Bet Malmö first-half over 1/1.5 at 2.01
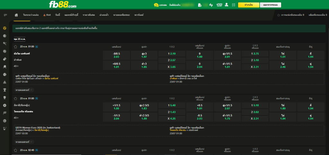 [227, 55]
